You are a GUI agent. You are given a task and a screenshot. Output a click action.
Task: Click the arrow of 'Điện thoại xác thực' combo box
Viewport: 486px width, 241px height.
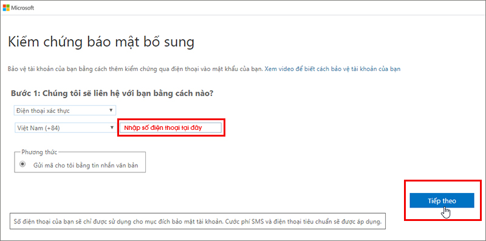pyautogui.click(x=111, y=110)
